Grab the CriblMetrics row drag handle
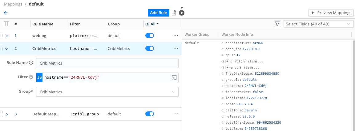The height and width of the screenshot is (131, 355). pyautogui.click(x=2, y=48)
